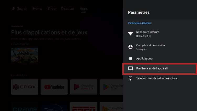
Task: Launch the YouTube app tile
Action: (54, 87)
